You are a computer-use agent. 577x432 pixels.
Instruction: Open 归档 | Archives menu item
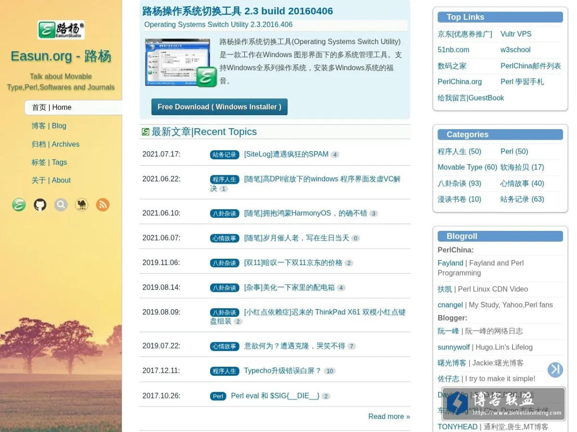point(55,144)
